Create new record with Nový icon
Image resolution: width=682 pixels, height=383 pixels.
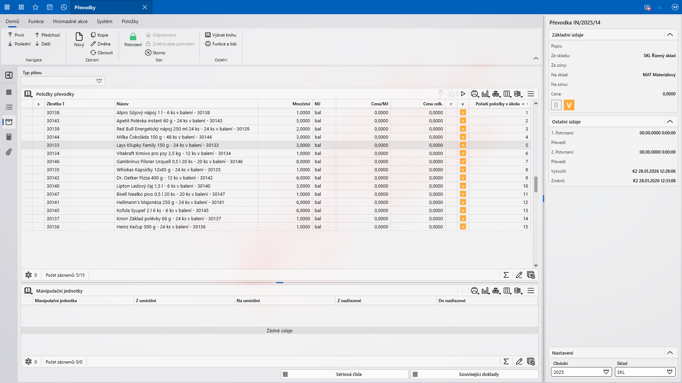click(x=79, y=37)
